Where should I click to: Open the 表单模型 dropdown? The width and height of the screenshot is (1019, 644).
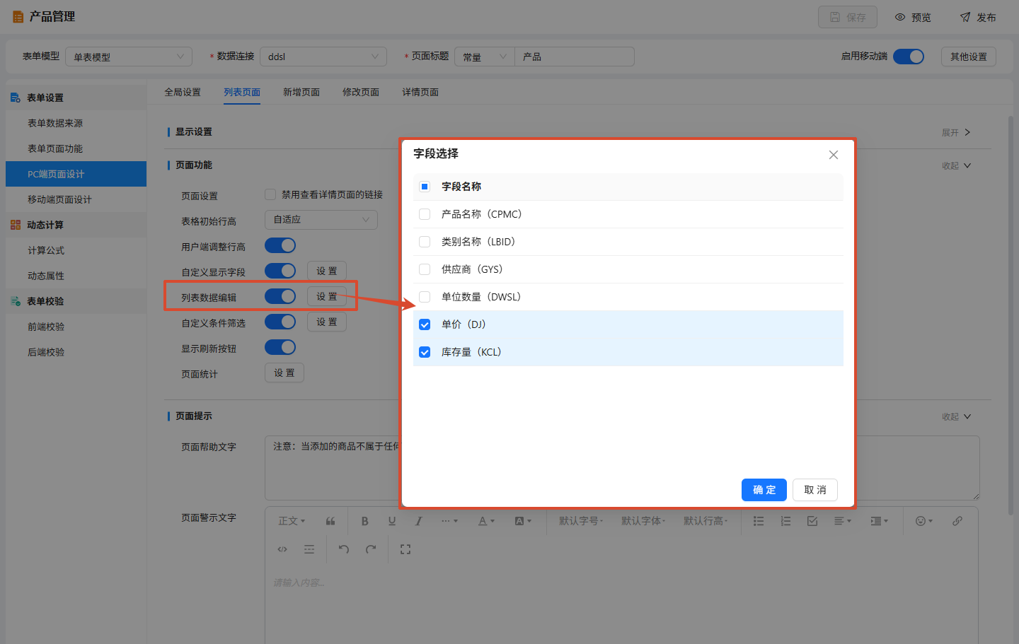tap(129, 57)
